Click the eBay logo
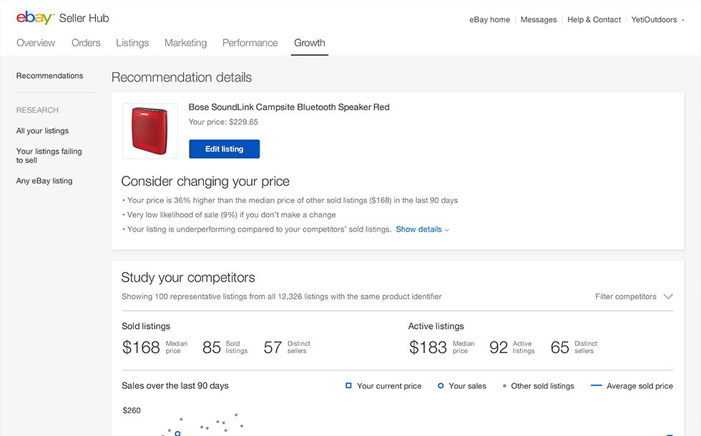 coord(35,18)
